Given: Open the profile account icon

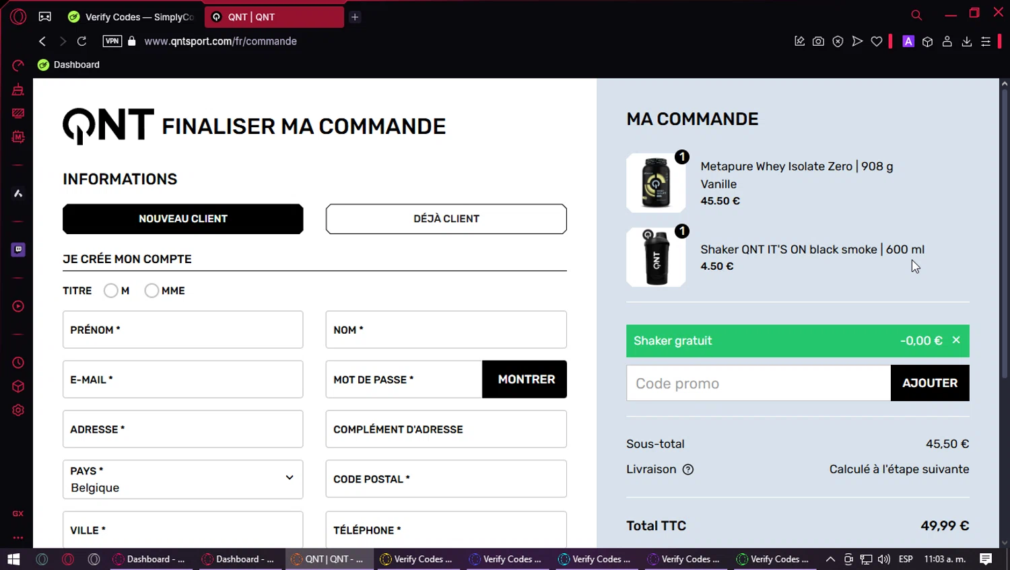Looking at the screenshot, I should pyautogui.click(x=947, y=41).
